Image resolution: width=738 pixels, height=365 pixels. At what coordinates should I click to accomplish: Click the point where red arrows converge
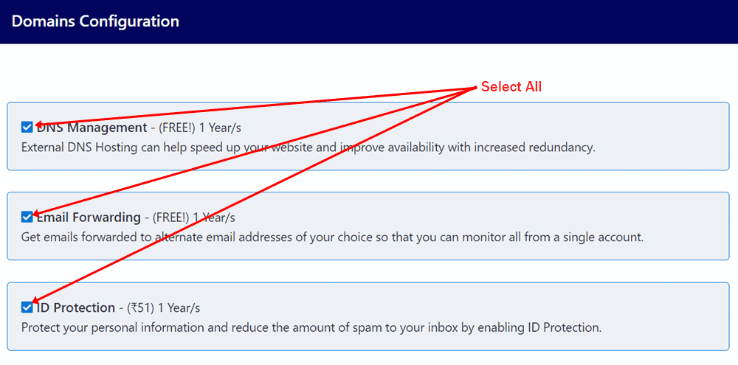(475, 88)
